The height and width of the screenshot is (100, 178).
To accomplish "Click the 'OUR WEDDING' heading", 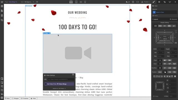I will 78,12.
